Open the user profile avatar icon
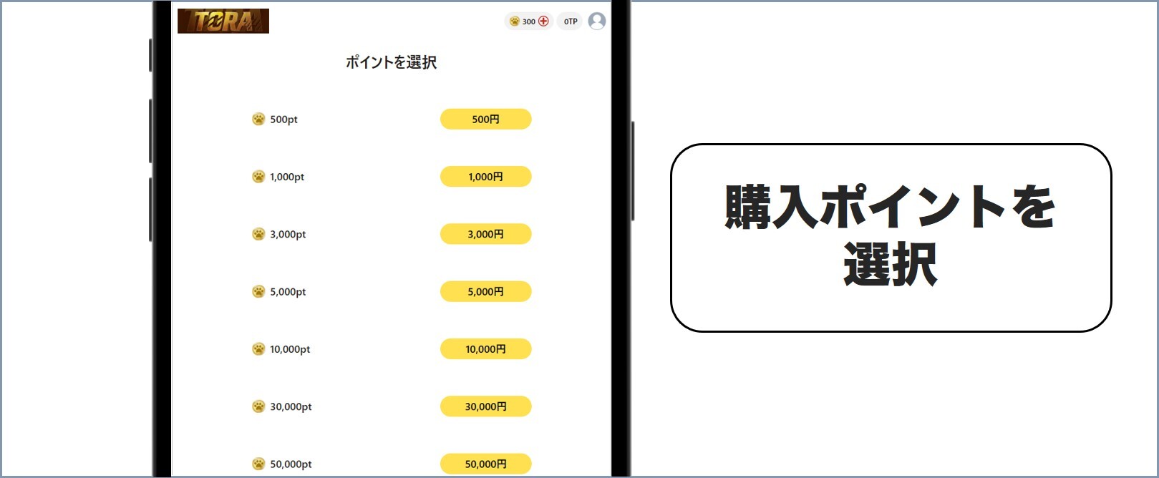 (597, 21)
